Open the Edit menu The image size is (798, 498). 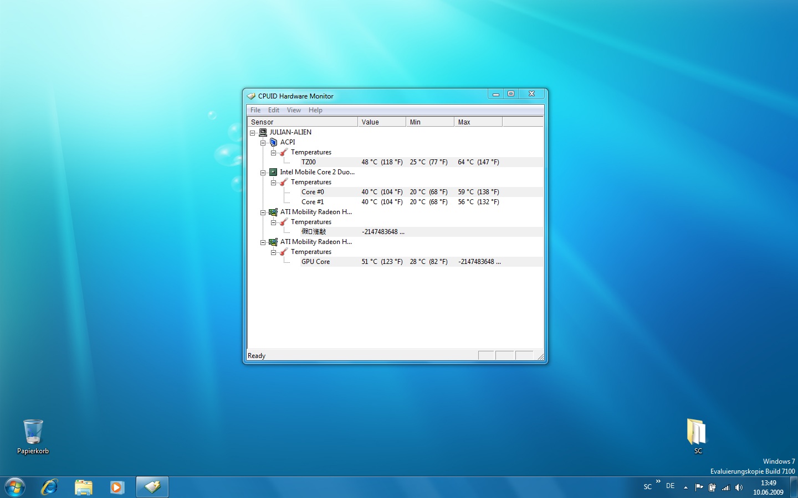(x=274, y=110)
